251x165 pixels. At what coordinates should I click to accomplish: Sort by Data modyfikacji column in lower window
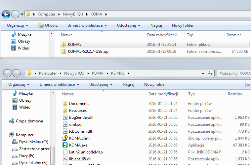coord(163,94)
